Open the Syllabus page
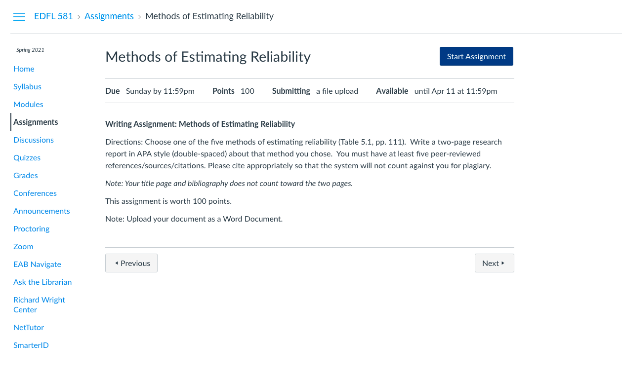The width and height of the screenshot is (622, 378). [x=27, y=86]
